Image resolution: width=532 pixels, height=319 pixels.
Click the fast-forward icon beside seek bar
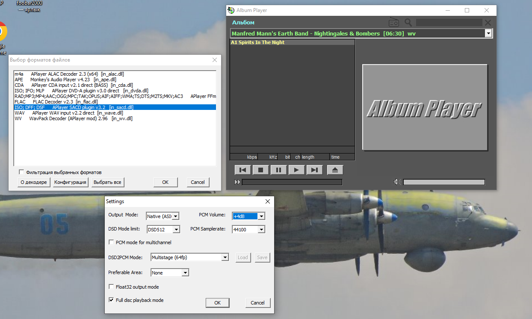237,182
